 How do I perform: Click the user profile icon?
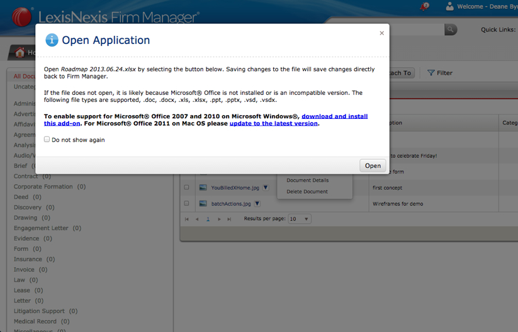pyautogui.click(x=449, y=6)
